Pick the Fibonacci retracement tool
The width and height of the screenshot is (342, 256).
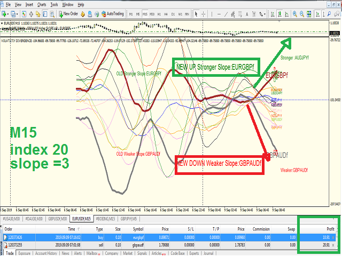(240, 14)
